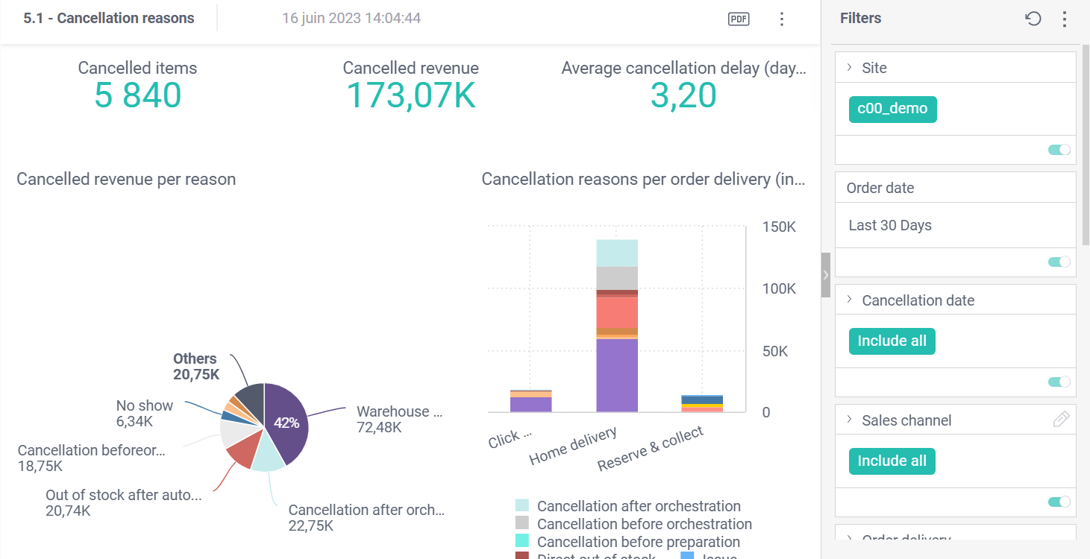Export the dashboard as PDF
1090x559 pixels.
739,19
